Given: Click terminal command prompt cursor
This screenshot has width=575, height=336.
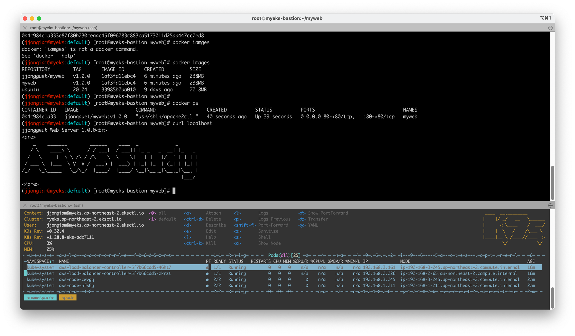Looking at the screenshot, I should [174, 191].
